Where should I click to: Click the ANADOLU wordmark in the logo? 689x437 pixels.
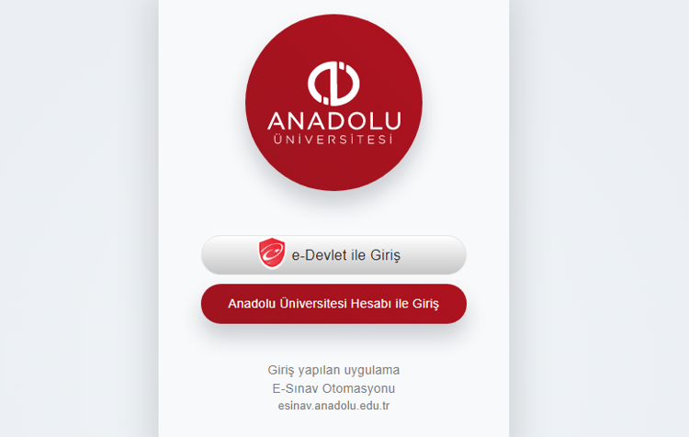click(334, 121)
